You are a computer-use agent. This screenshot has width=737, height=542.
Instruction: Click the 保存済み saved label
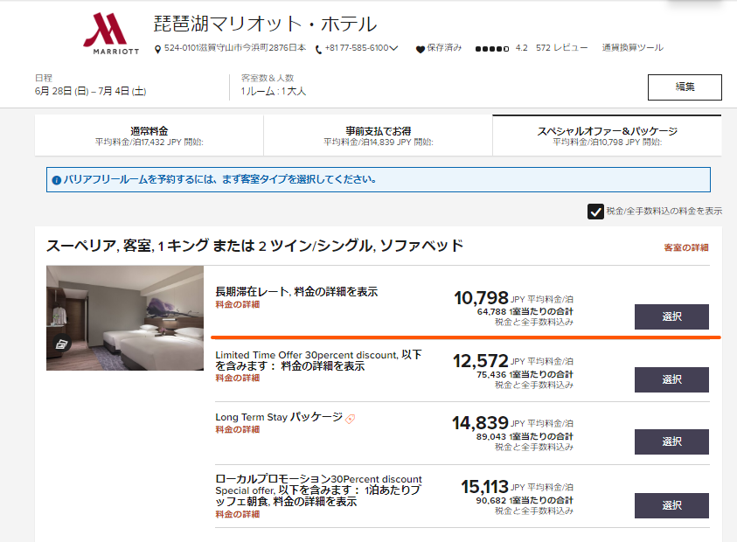coord(444,48)
